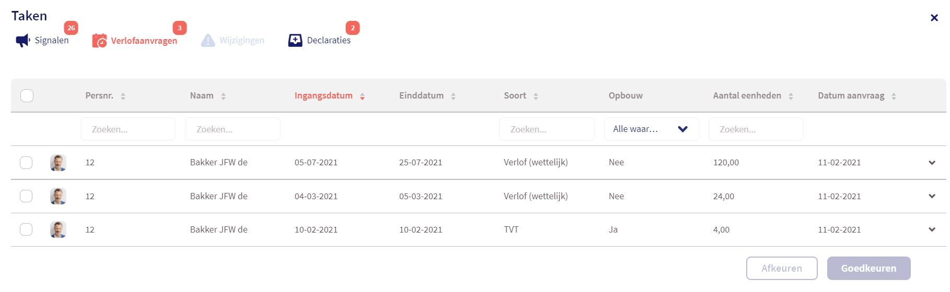Select the TVT request row checkbox
The height and width of the screenshot is (292, 950).
pyautogui.click(x=26, y=229)
